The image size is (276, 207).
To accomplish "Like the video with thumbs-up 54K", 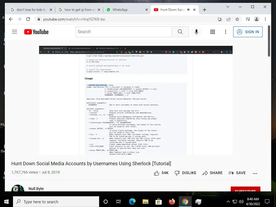I will click(x=161, y=173).
